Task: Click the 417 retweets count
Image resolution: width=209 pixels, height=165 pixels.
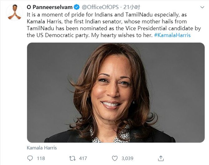Action: pos(83,158)
